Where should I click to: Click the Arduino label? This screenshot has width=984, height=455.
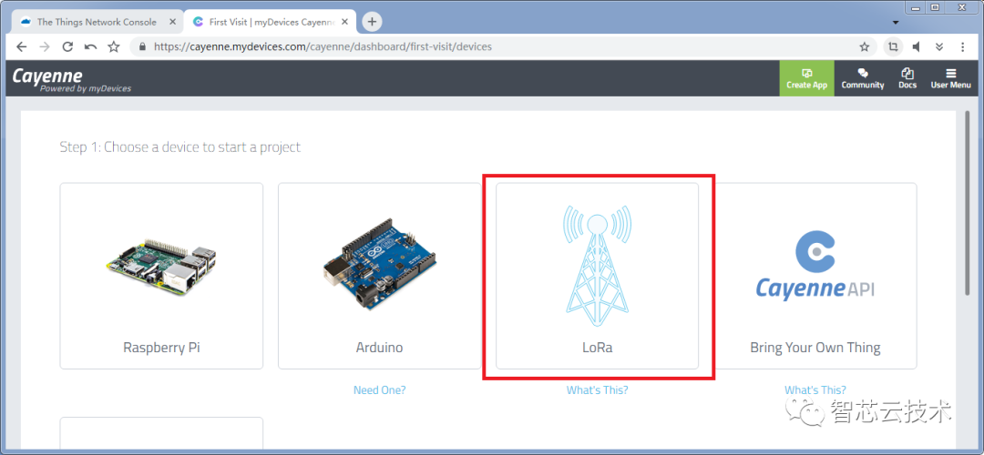coord(380,348)
